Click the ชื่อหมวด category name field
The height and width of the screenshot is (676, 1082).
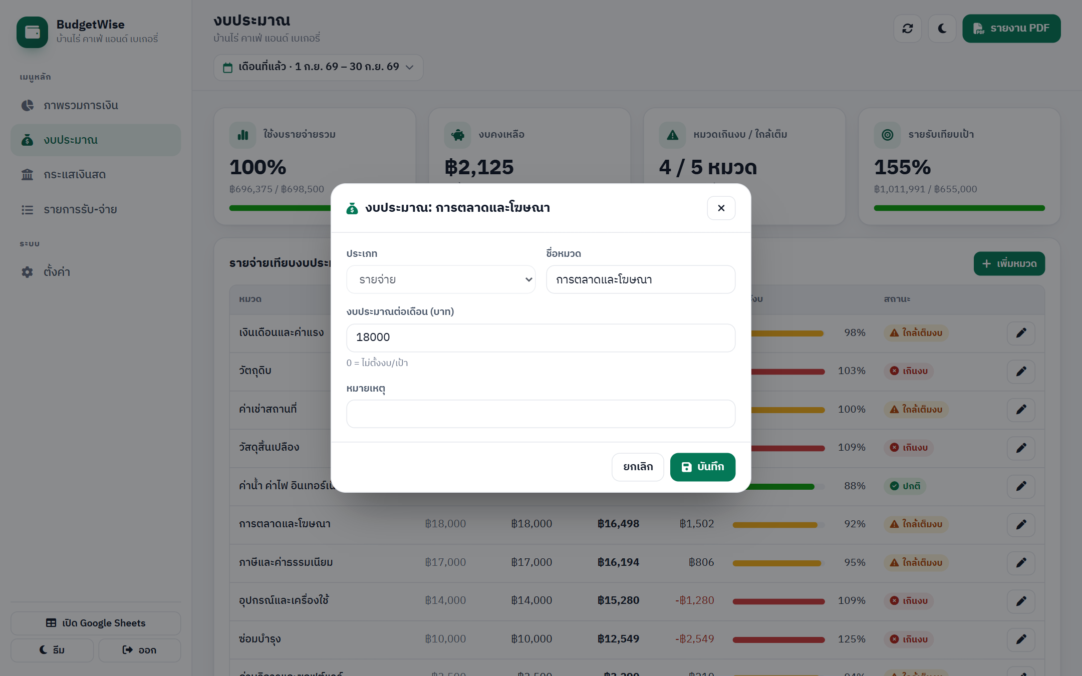tap(641, 279)
